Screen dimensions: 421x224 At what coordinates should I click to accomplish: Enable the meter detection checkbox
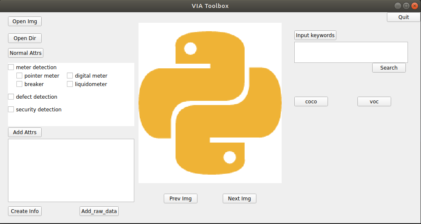tap(11, 67)
